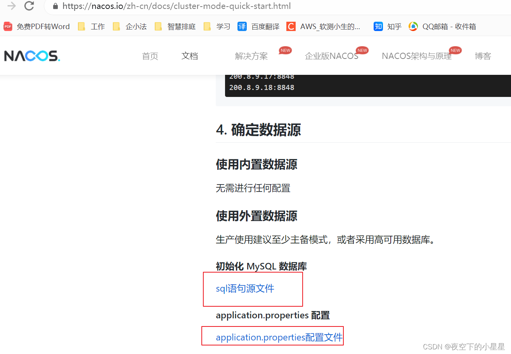Open 博客 navigation item
This screenshot has width=511, height=354.
(483, 56)
